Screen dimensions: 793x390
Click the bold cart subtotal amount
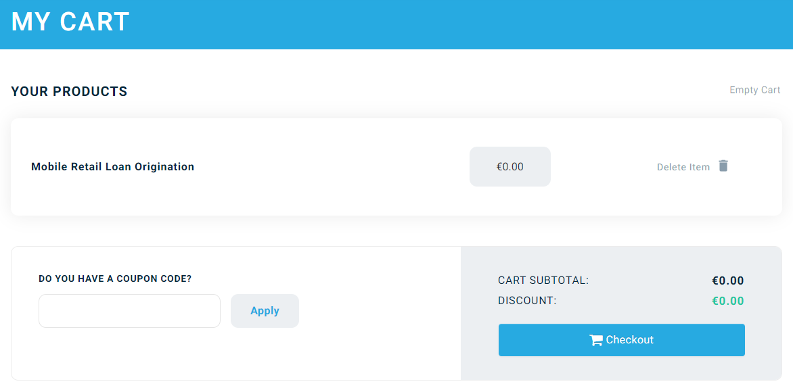point(727,281)
